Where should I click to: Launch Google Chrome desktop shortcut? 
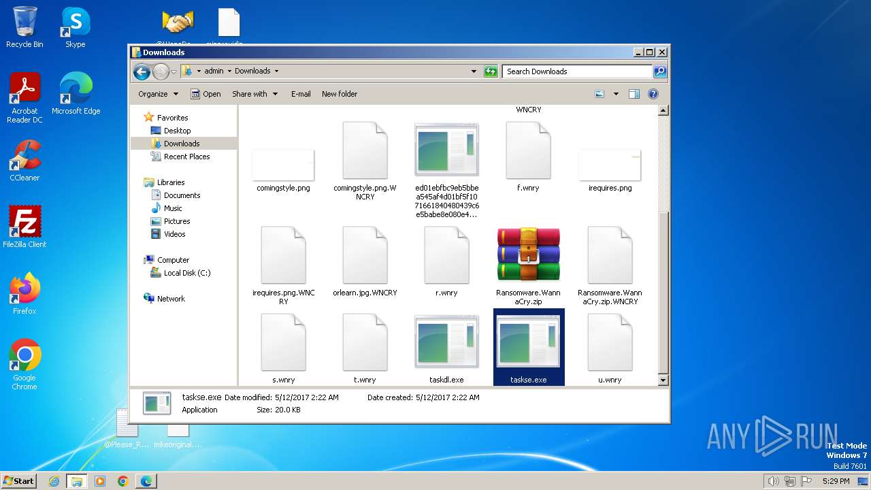pyautogui.click(x=24, y=365)
